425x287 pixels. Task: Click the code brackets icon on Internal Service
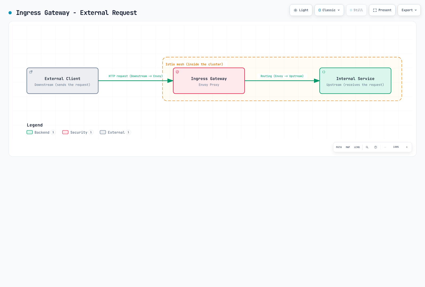[324, 72]
